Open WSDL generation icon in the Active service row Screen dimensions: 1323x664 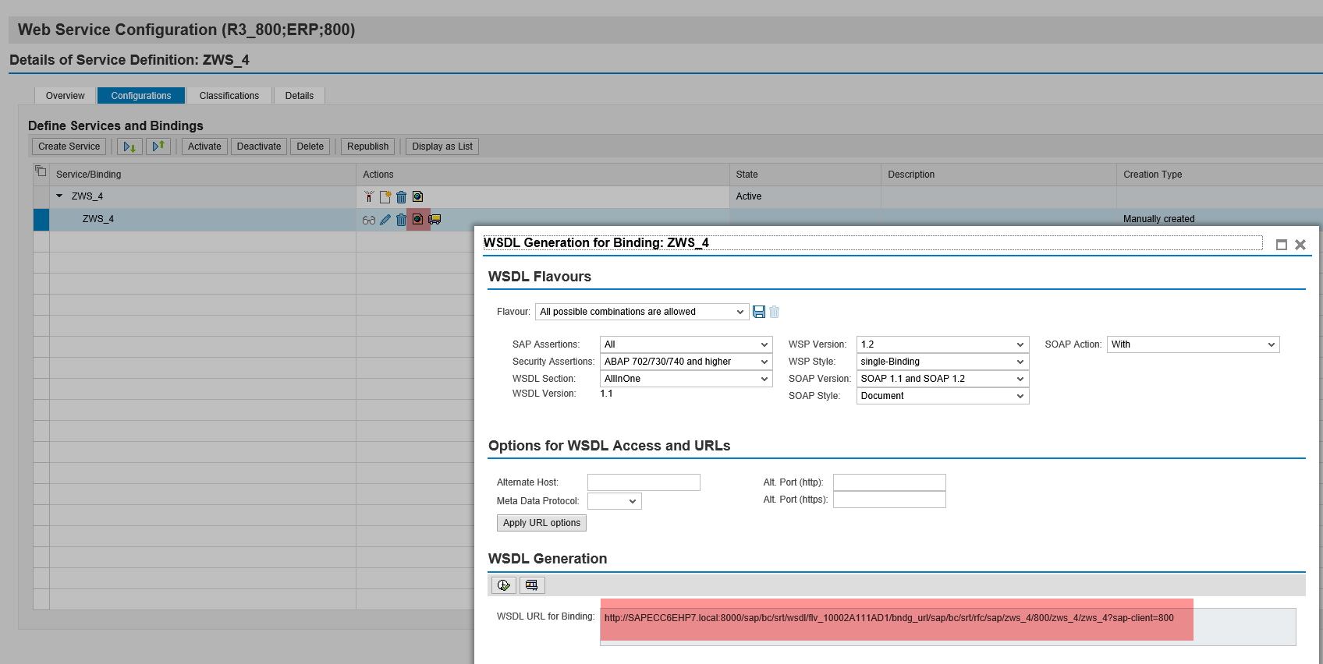418,196
